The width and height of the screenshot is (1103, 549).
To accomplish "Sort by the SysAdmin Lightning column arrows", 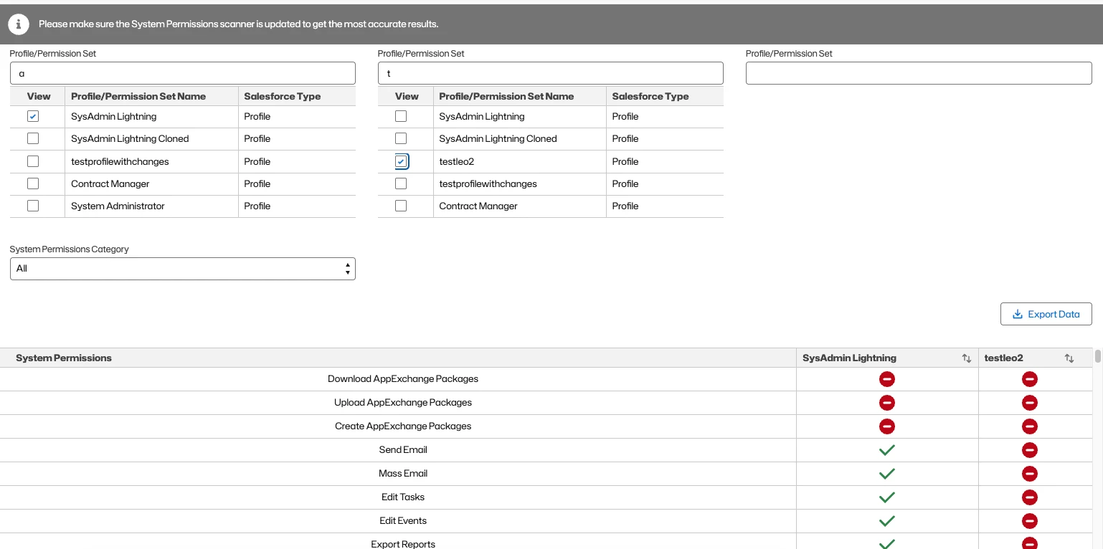I will [x=966, y=358].
